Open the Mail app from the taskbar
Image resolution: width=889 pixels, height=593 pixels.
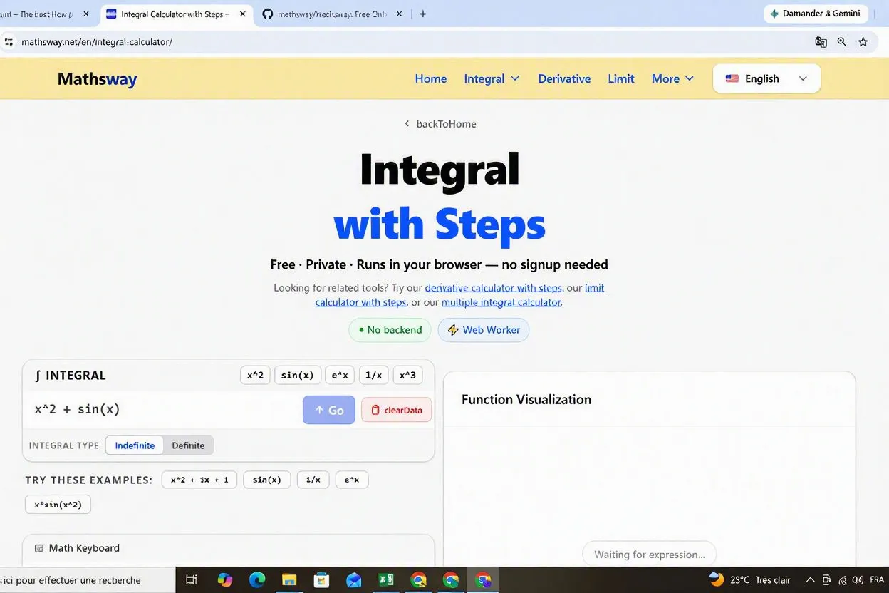(354, 579)
